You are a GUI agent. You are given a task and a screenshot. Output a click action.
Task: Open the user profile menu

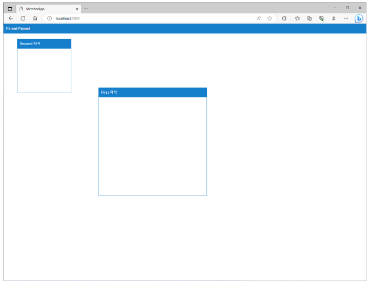tap(334, 18)
